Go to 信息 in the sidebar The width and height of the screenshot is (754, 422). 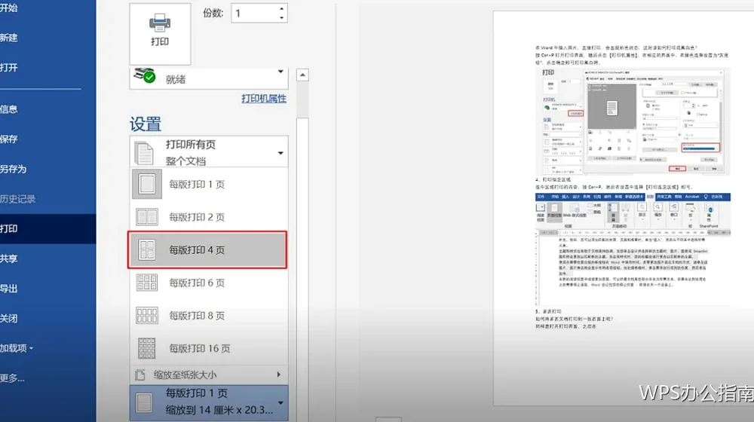(x=8, y=109)
